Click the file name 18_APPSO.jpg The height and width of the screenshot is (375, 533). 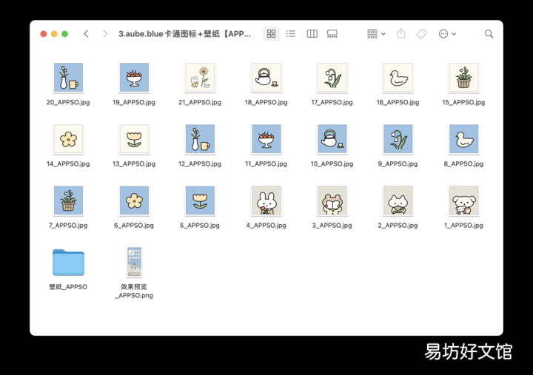point(266,102)
